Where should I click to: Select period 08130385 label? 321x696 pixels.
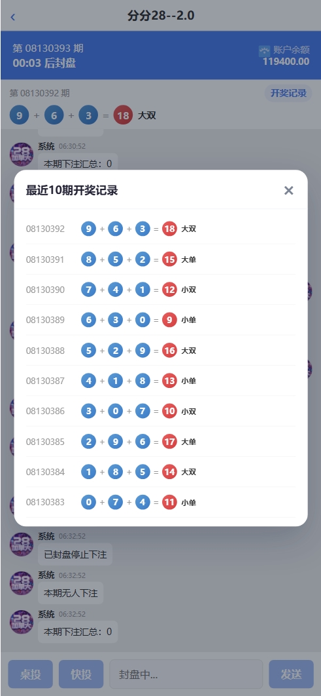pyautogui.click(x=45, y=442)
